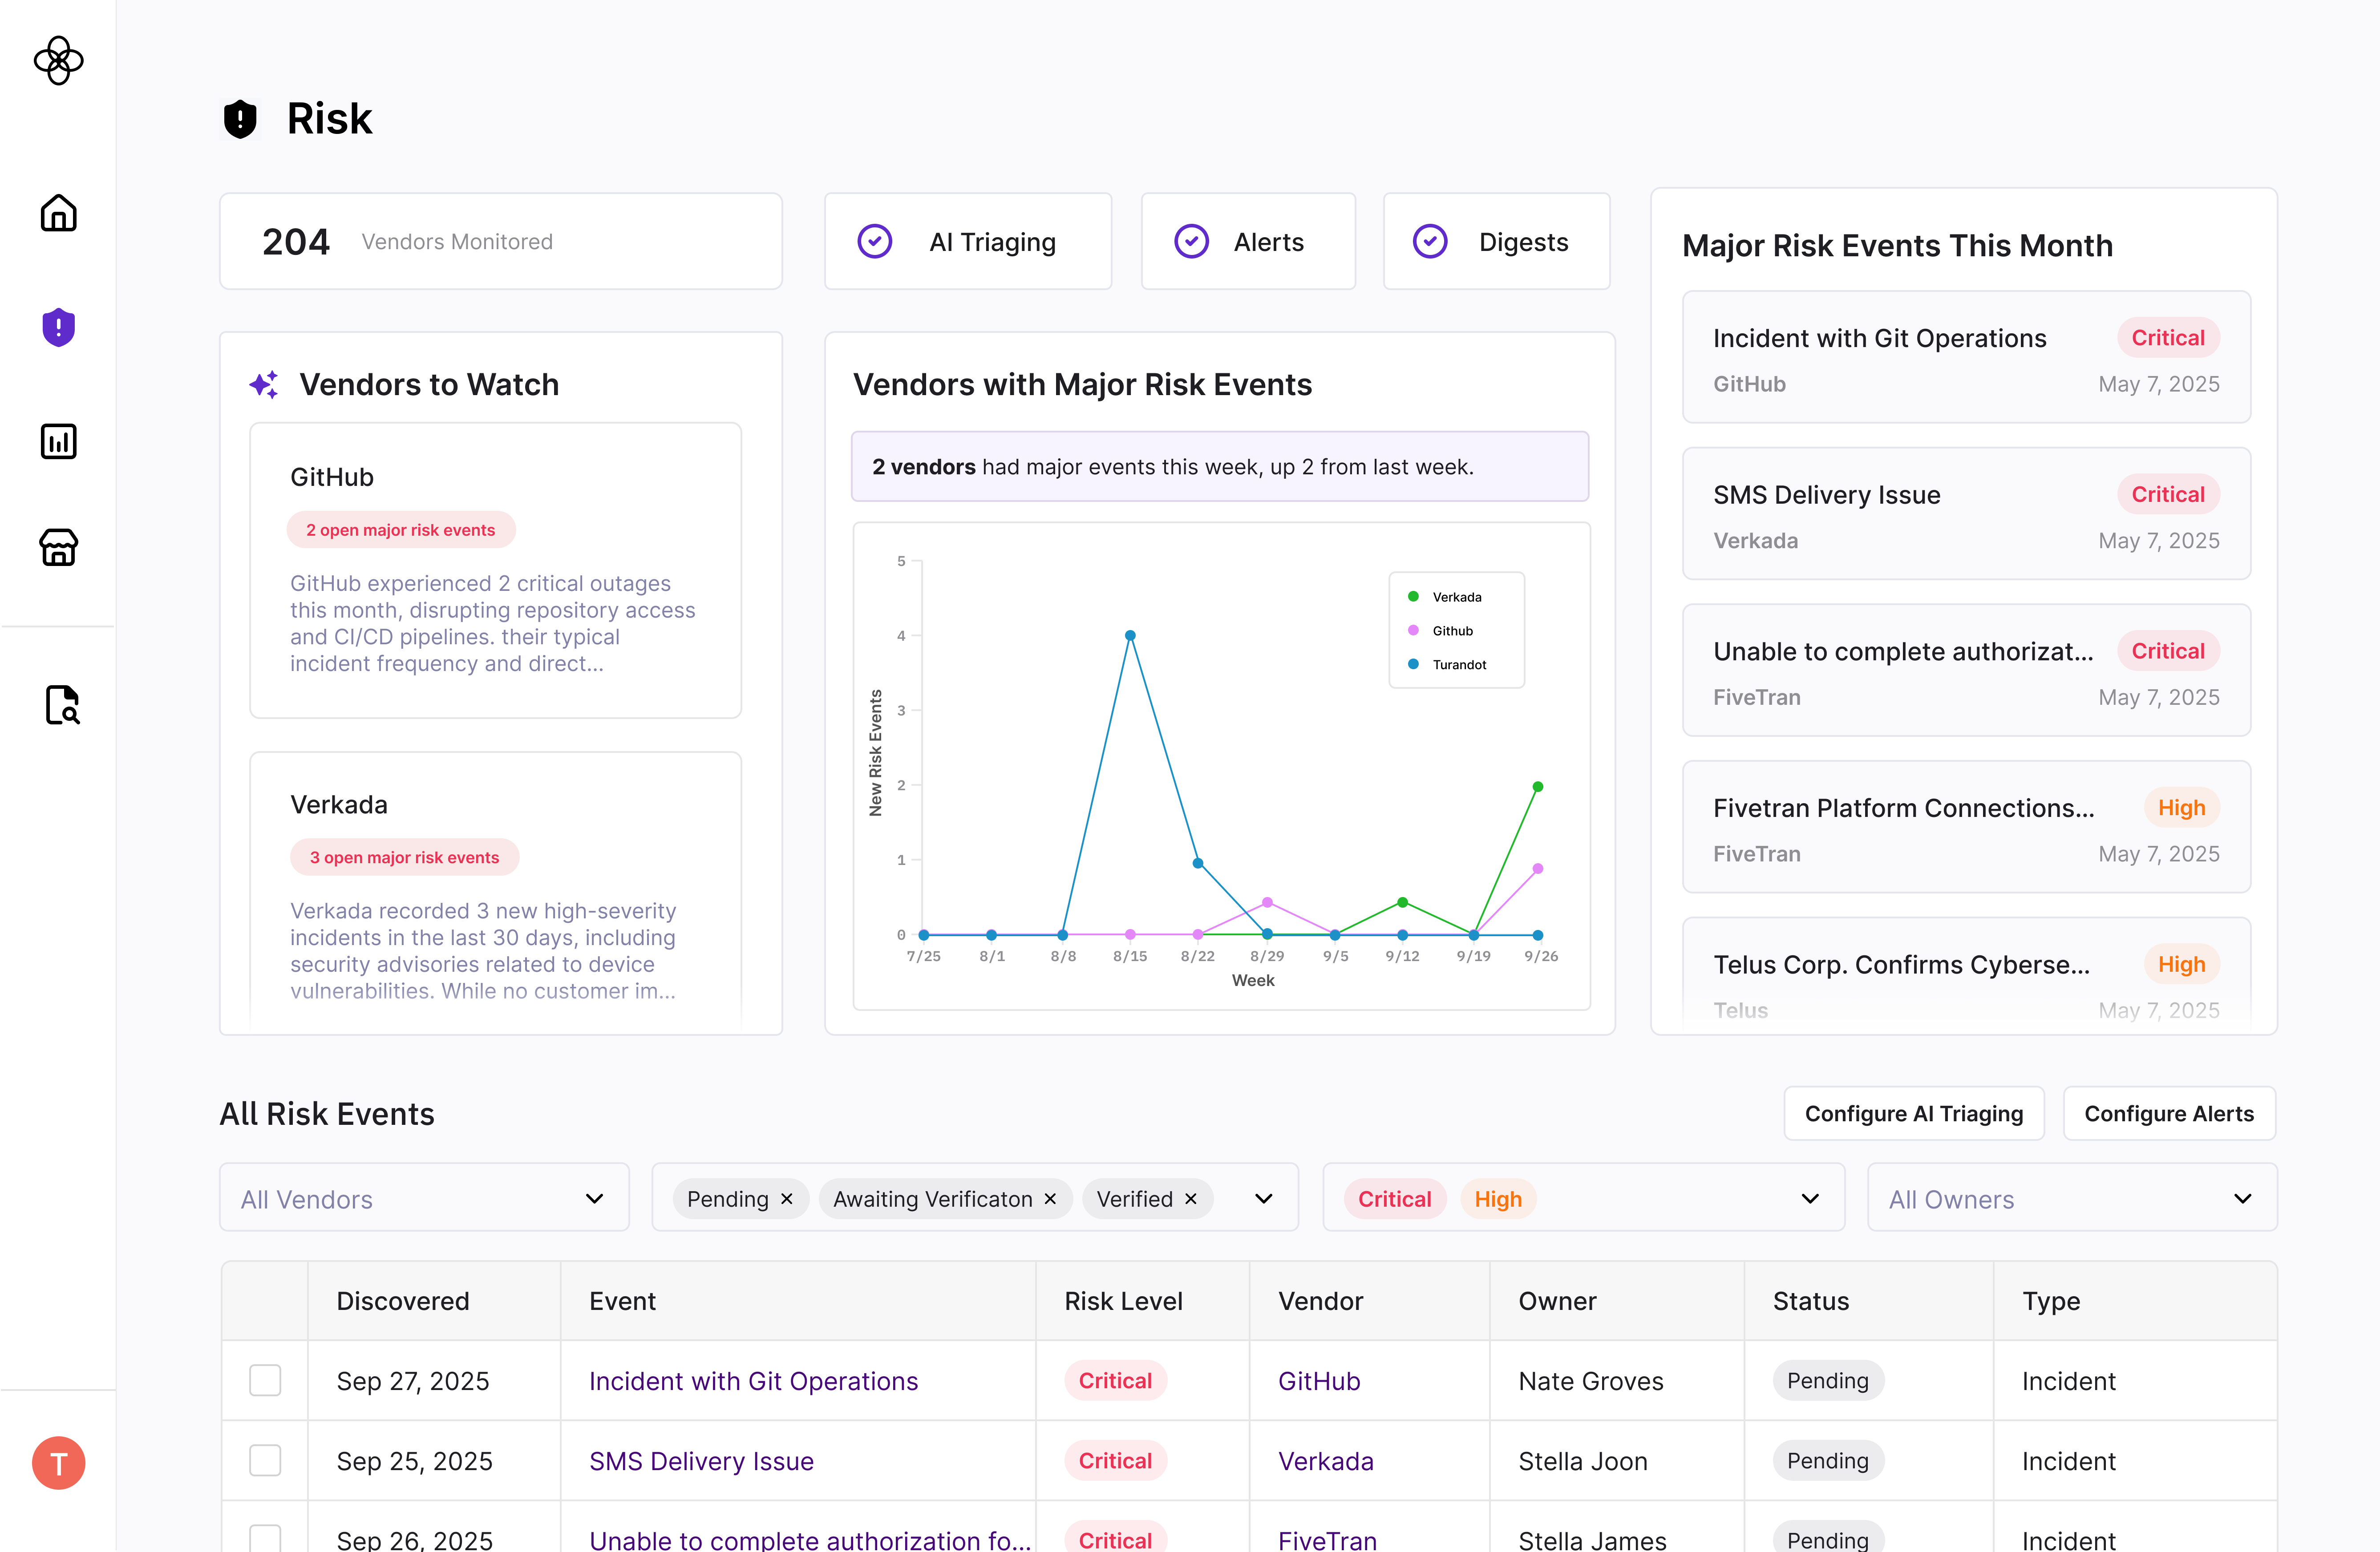
Task: Click Configure AI Triaging button
Action: point(1913,1113)
